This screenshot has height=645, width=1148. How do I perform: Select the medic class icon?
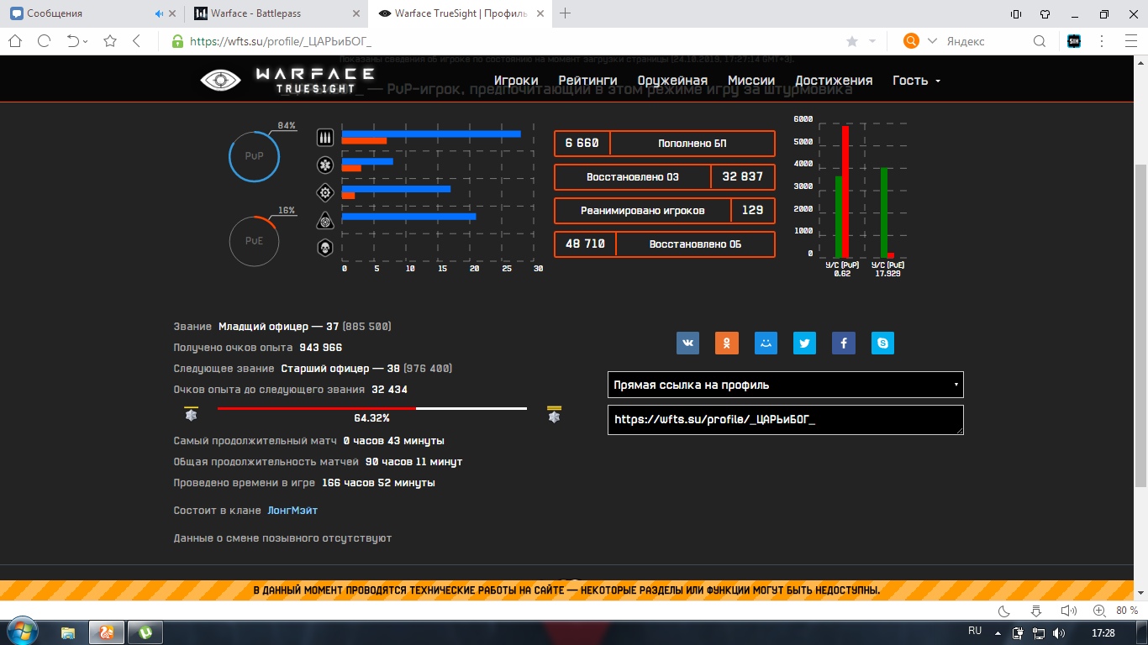pos(325,165)
